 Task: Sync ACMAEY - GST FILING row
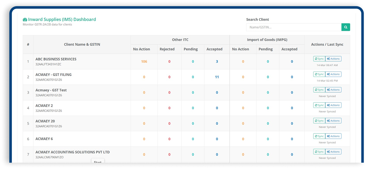click(319, 74)
